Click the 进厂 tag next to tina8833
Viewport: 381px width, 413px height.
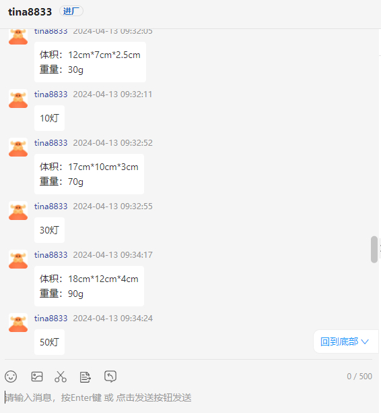coord(71,11)
